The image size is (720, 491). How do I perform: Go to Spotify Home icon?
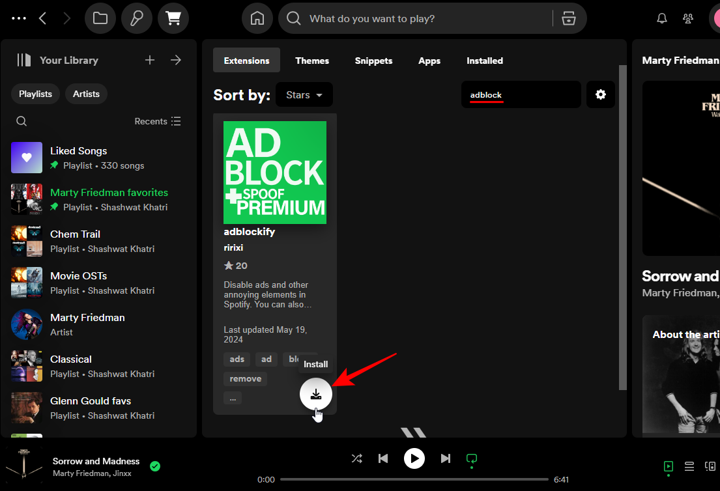257,18
